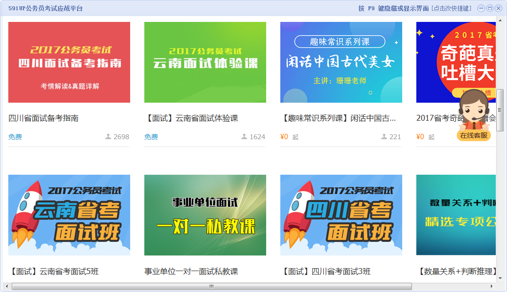507x292 pixels.
Task: Open 四川省考面试班 rocket thumbnail
Action: (x=341, y=215)
